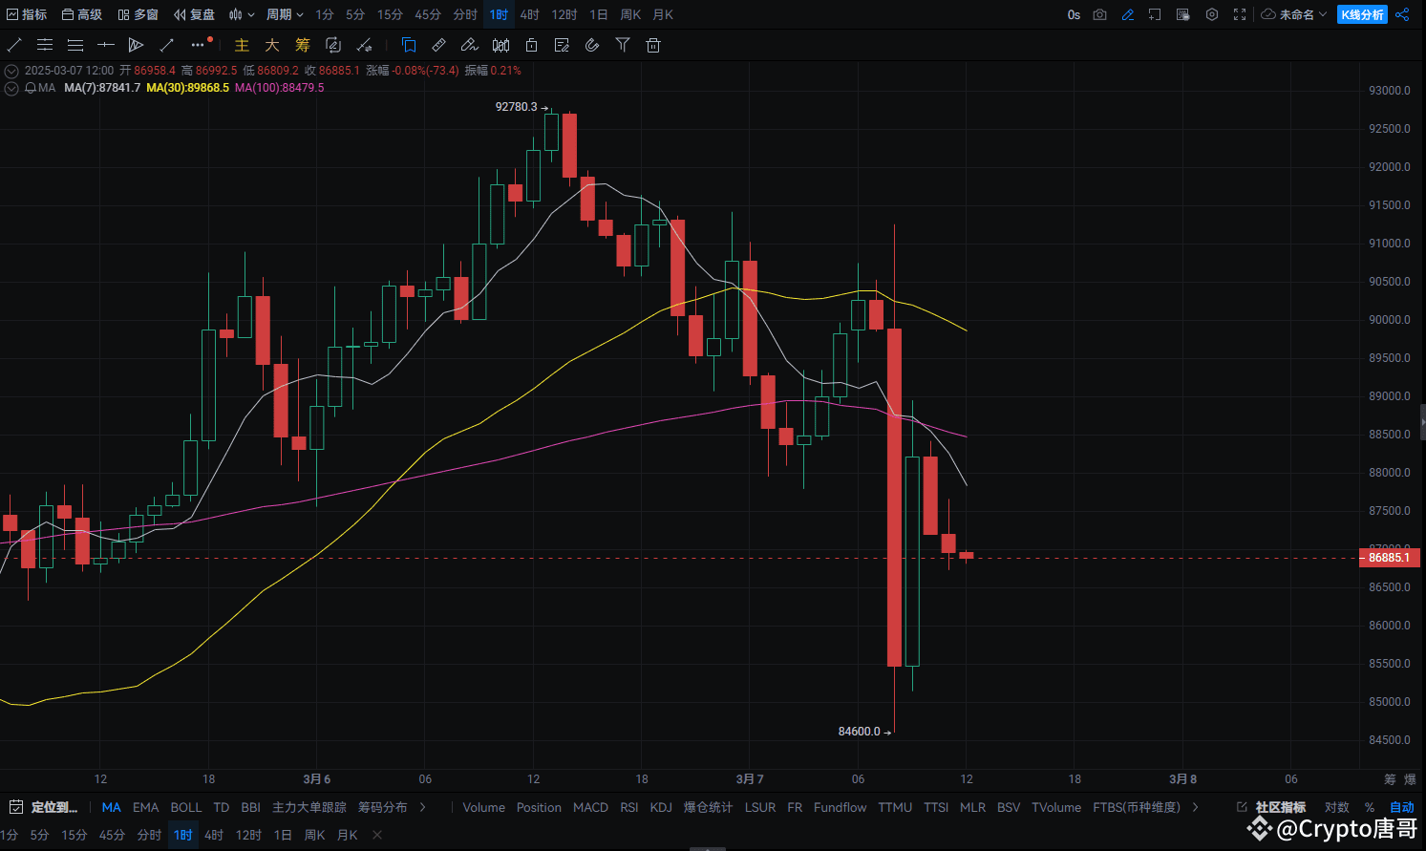Open chart settings hexagon icon
The height and width of the screenshot is (851, 1426).
(1212, 14)
